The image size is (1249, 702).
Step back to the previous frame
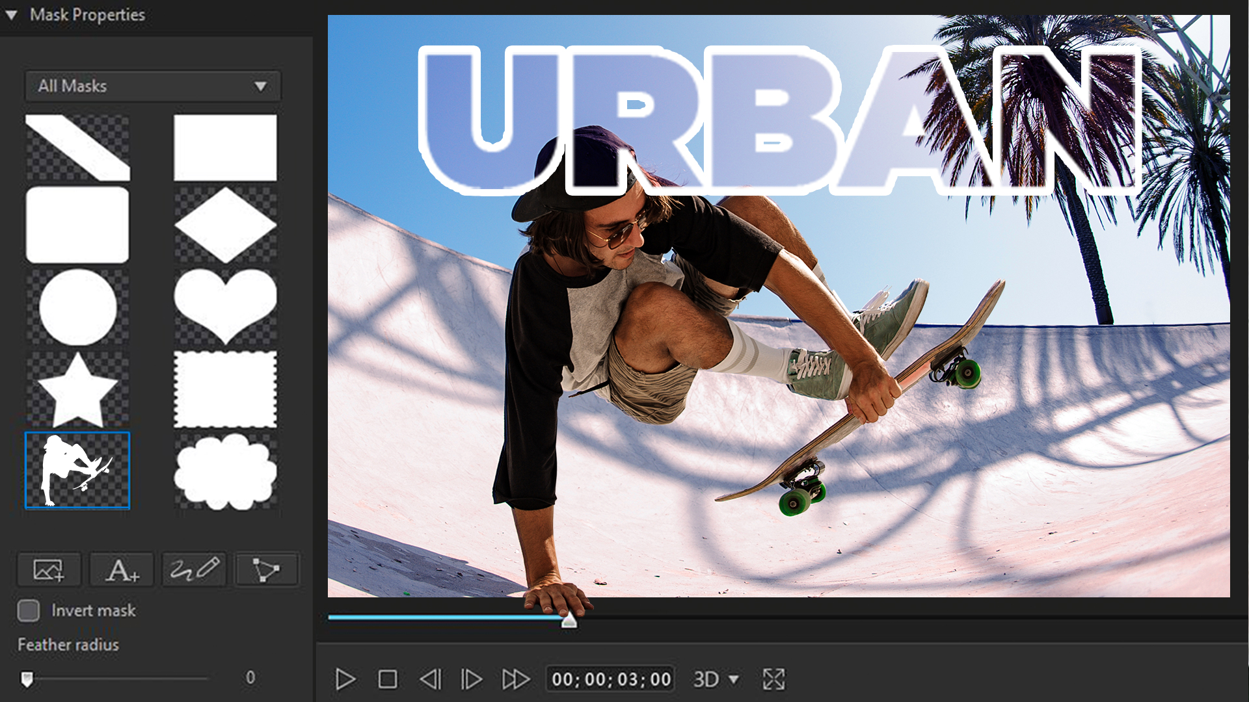click(430, 679)
